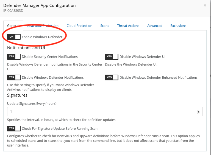Image resolution: width=211 pixels, height=155 pixels.
Task: Toggle Disable Windows Defender UI switch
Action: 112,57
